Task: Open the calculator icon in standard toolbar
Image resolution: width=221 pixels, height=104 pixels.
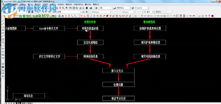Action: [x=87, y=8]
